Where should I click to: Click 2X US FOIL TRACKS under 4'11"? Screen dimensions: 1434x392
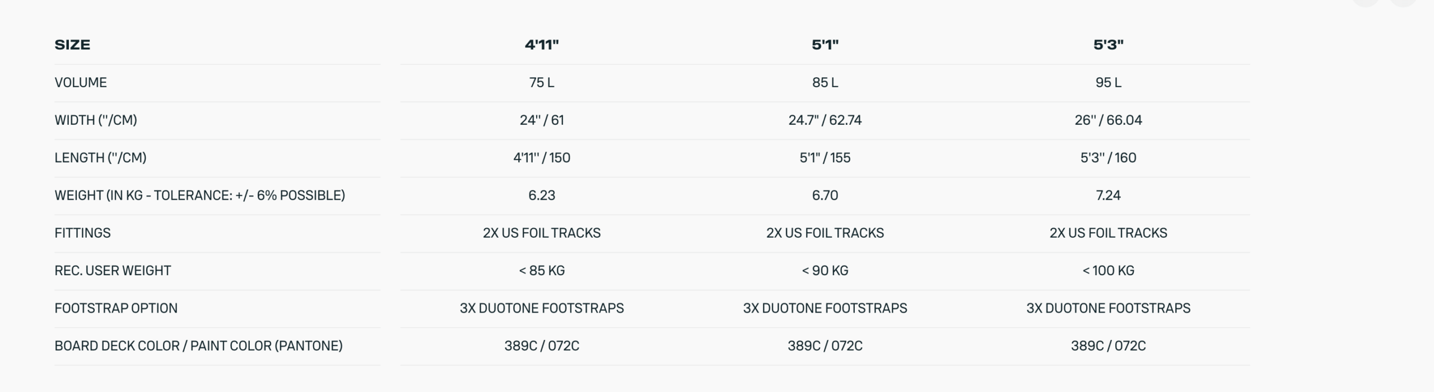[542, 233]
